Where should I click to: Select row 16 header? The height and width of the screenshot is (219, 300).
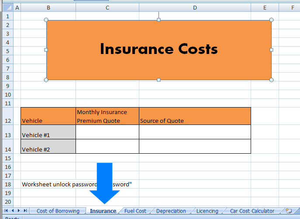pyautogui.click(x=8, y=167)
